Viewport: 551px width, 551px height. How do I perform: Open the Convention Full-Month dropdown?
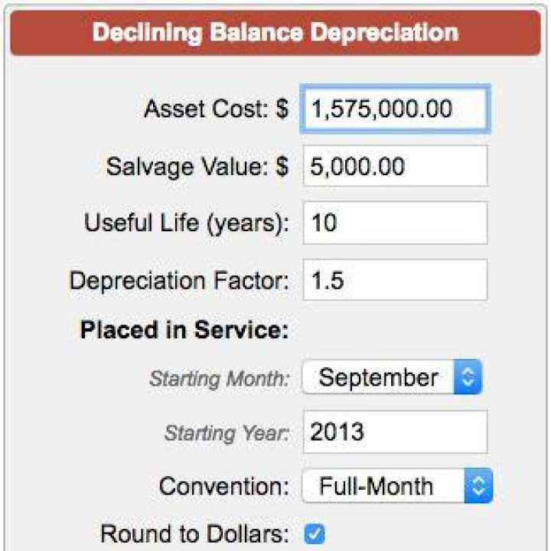[397, 486]
